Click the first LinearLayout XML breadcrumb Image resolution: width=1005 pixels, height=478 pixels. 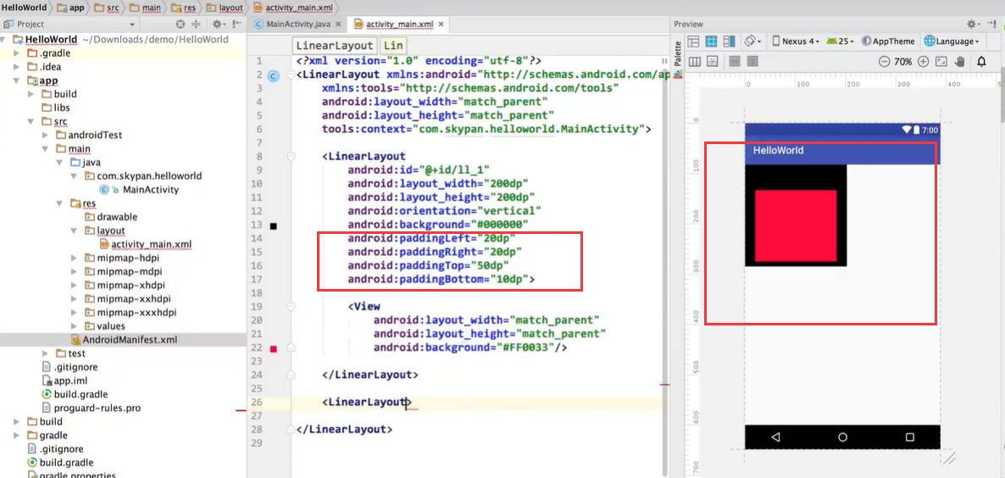(335, 46)
